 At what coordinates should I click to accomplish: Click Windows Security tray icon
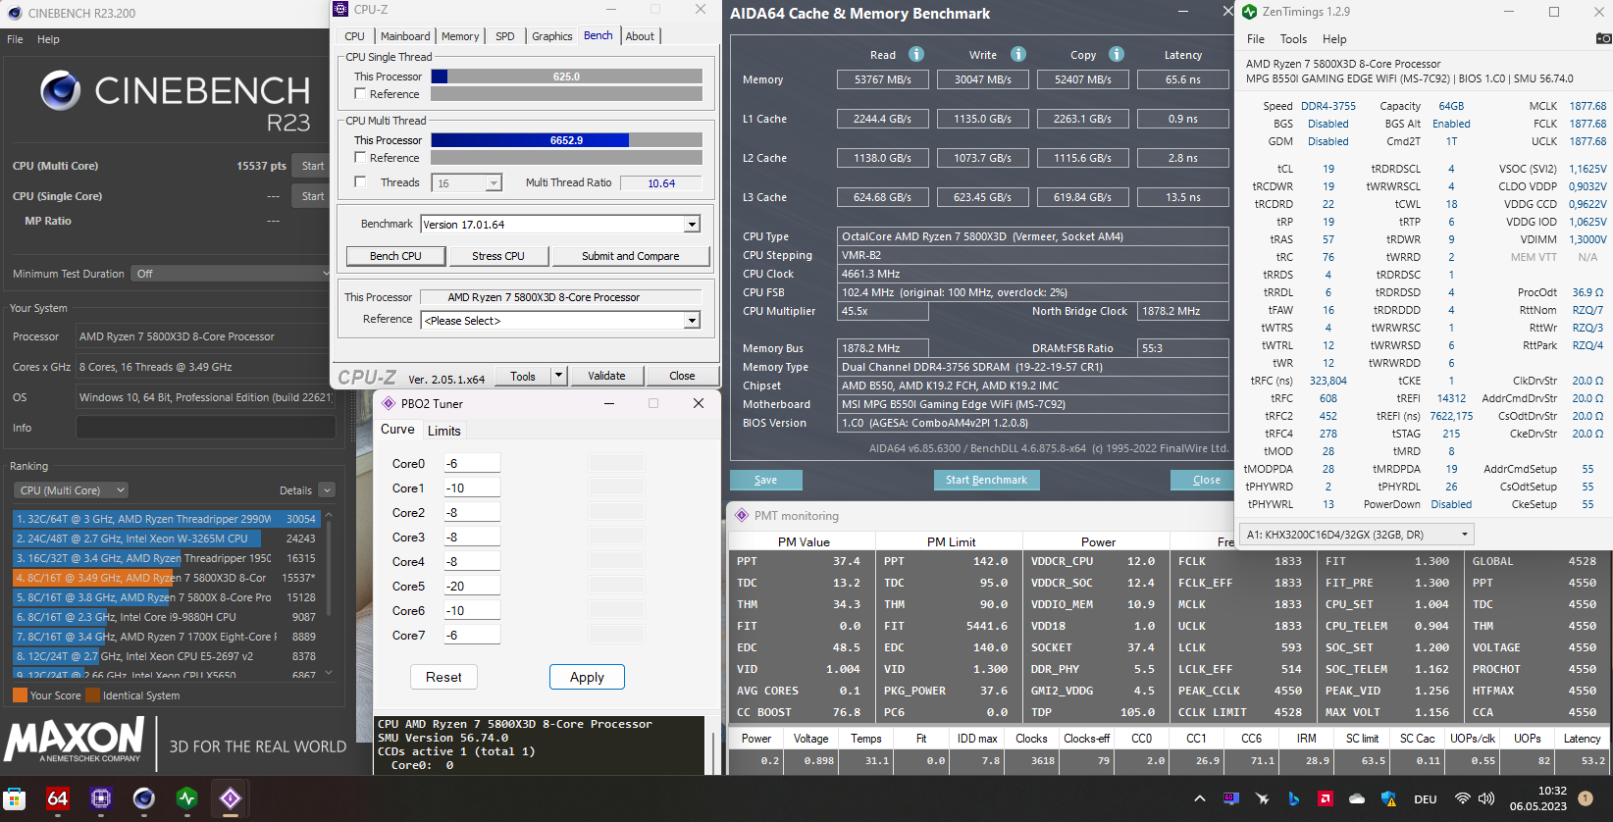point(1388,798)
